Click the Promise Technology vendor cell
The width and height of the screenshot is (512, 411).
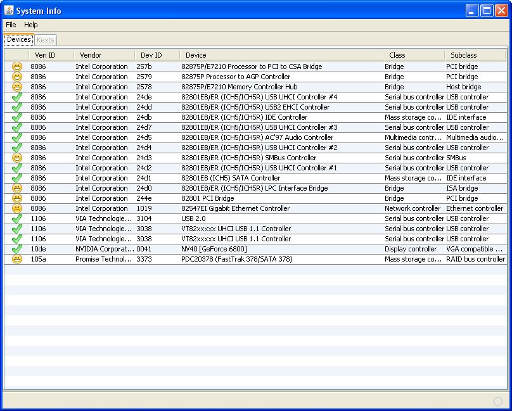(104, 259)
